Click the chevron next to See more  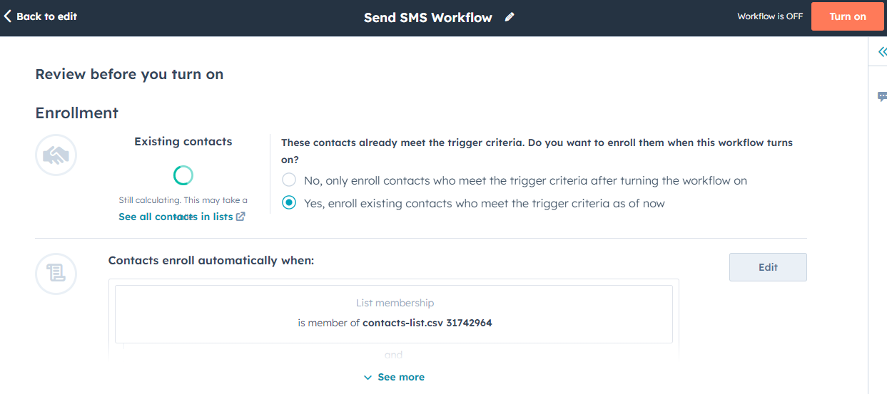click(368, 378)
